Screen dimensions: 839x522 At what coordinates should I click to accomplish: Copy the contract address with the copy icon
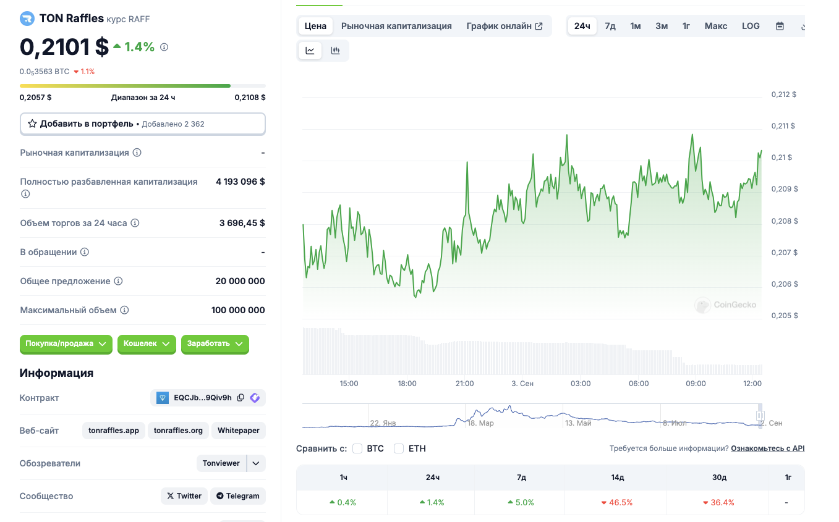241,398
